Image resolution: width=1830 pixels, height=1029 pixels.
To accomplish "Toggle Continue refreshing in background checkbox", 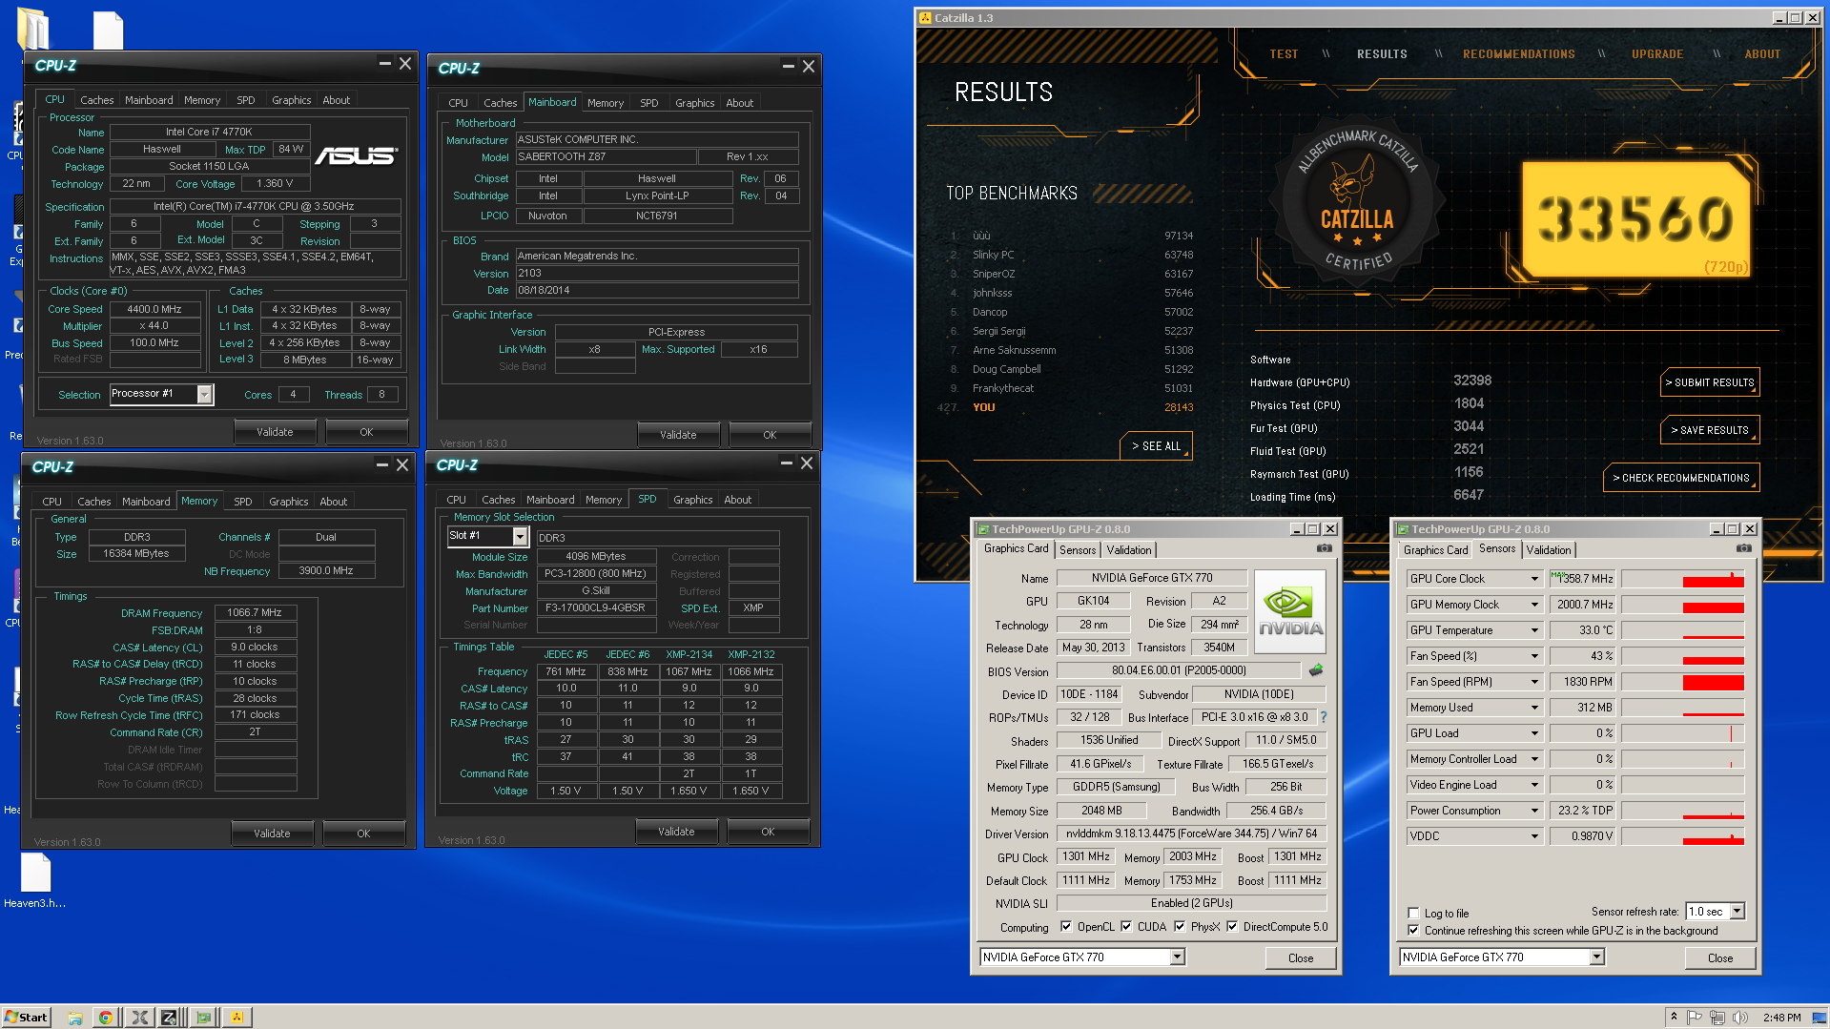I will point(1413,930).
